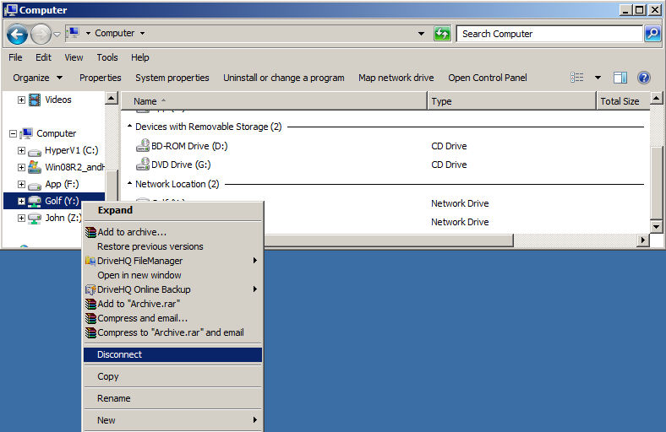Choose Disconnect from the context menu
The height and width of the screenshot is (432, 666).
click(119, 354)
